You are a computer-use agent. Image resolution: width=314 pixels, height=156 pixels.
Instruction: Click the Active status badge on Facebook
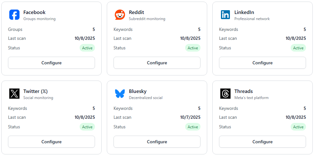[87, 48]
